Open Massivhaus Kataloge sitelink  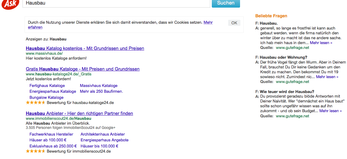pos(99,85)
